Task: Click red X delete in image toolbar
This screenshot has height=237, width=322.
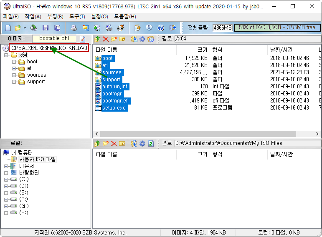Action: (106, 39)
